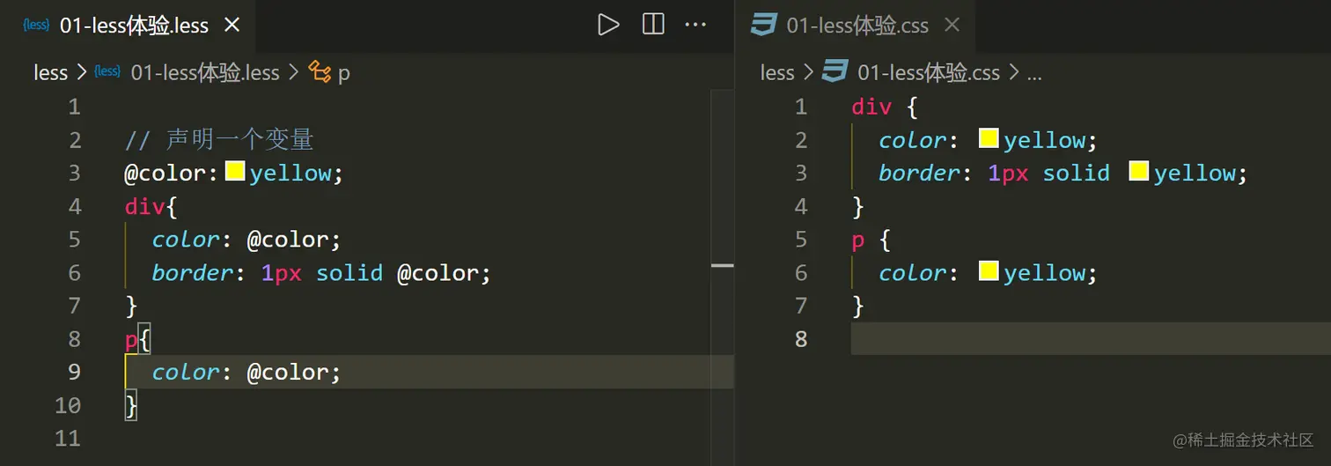Image resolution: width=1331 pixels, height=466 pixels.
Task: Open 'less' folder breadcrumb in right editor
Action: click(x=777, y=73)
